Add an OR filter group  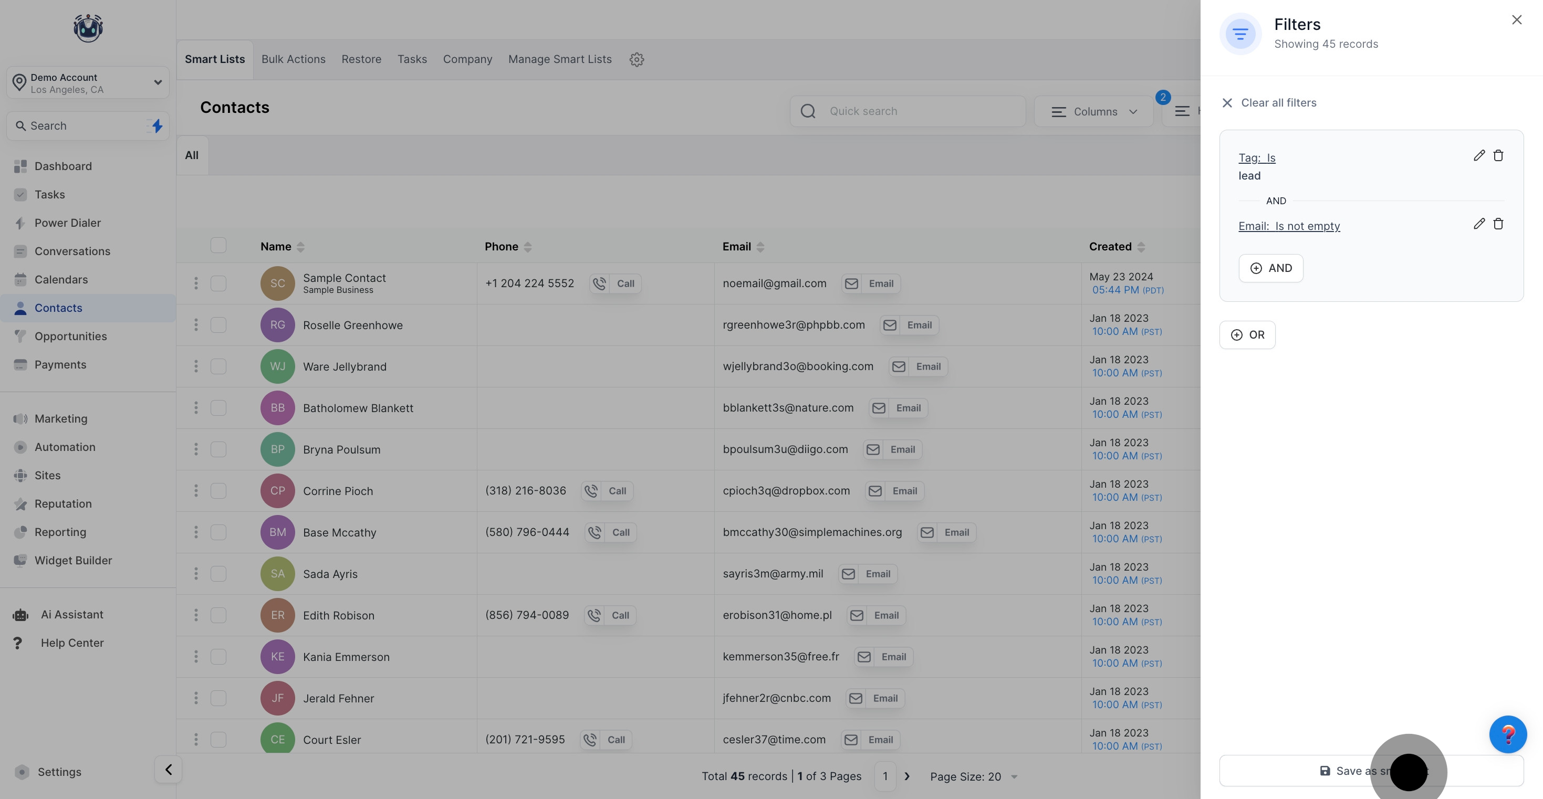pos(1247,335)
